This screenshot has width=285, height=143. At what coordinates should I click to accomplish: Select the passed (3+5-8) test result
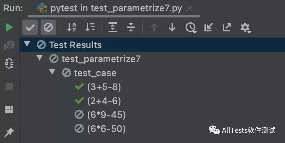[104, 87]
